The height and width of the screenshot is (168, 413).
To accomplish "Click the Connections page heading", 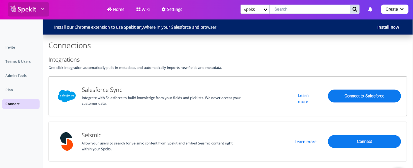I will (x=70, y=46).
